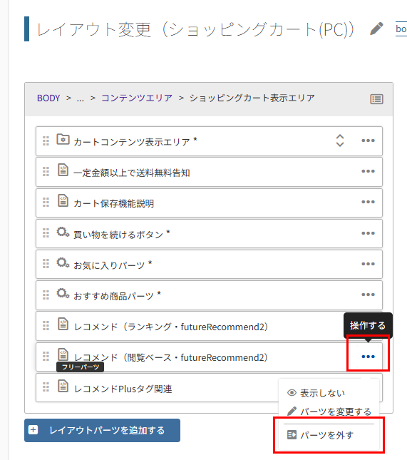Click レイアウトパーツを追加する button
The width and height of the screenshot is (407, 460).
coord(102,430)
